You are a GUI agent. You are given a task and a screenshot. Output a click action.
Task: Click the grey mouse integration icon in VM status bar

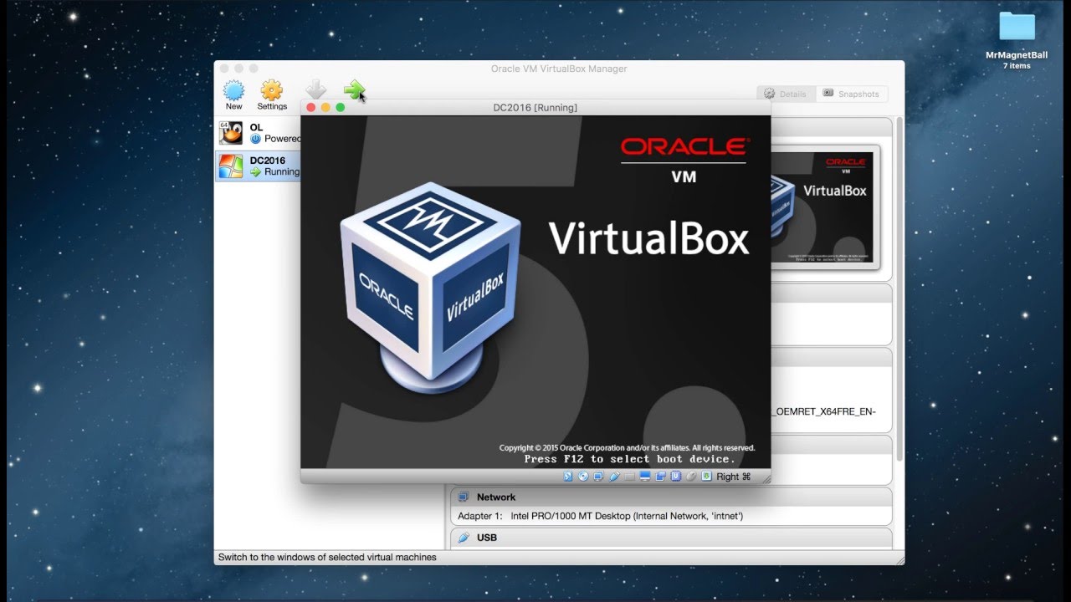point(691,477)
